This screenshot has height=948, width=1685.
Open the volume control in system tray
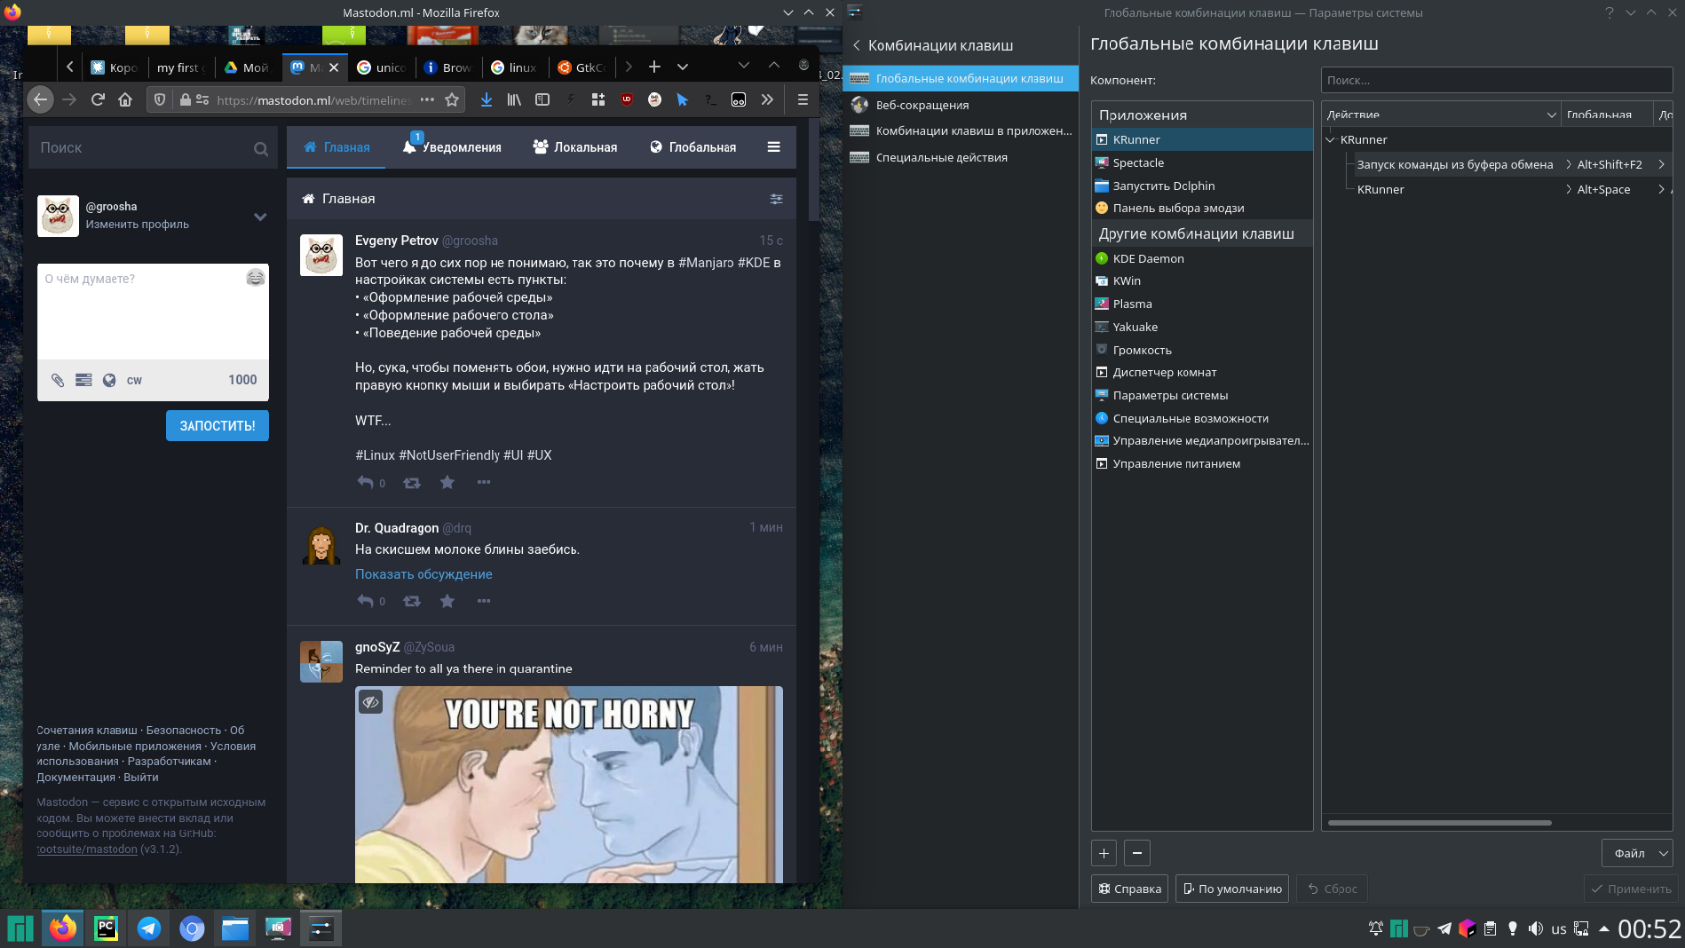(x=1535, y=928)
